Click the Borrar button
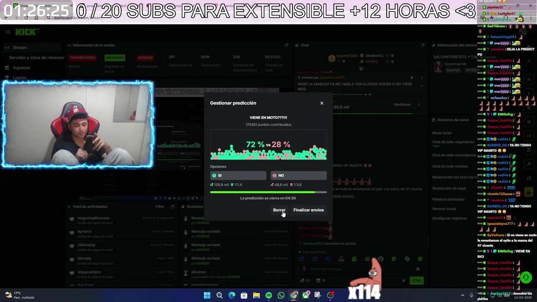Image resolution: width=537 pixels, height=302 pixels. click(279, 210)
